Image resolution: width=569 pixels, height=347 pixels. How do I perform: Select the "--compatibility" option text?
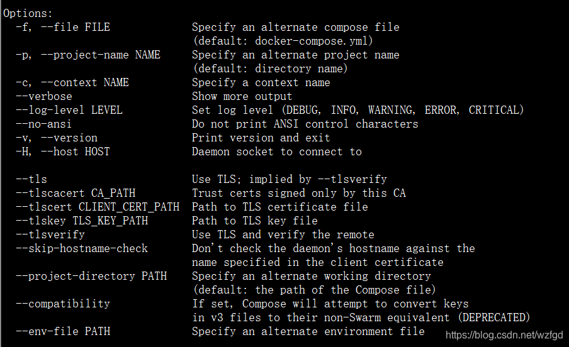pos(63,304)
